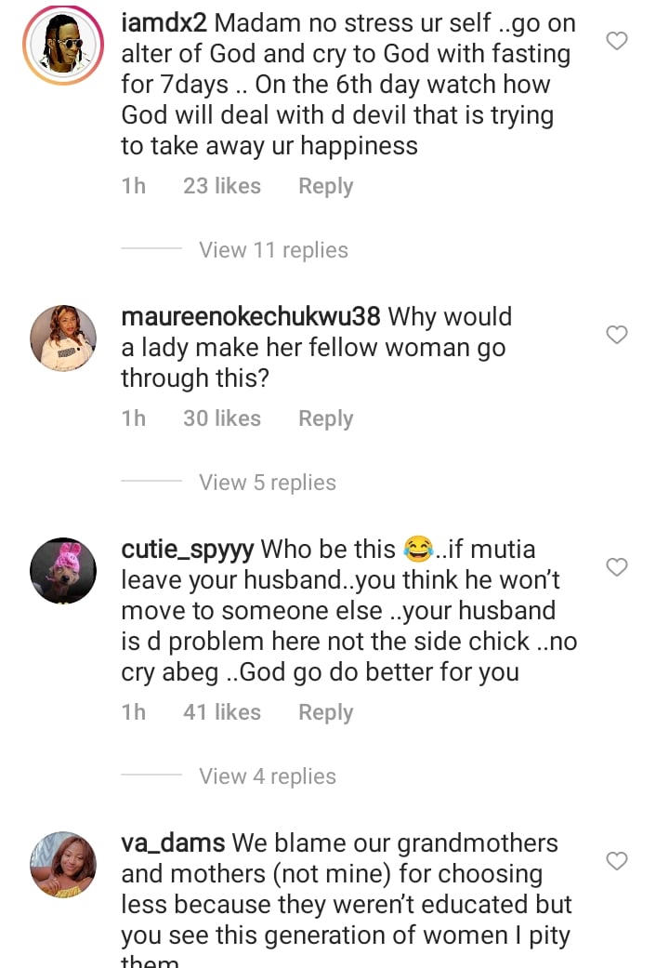The width and height of the screenshot is (669, 968).
Task: Like maureenokechukwu38's comment with the heart
Action: pos(617,335)
